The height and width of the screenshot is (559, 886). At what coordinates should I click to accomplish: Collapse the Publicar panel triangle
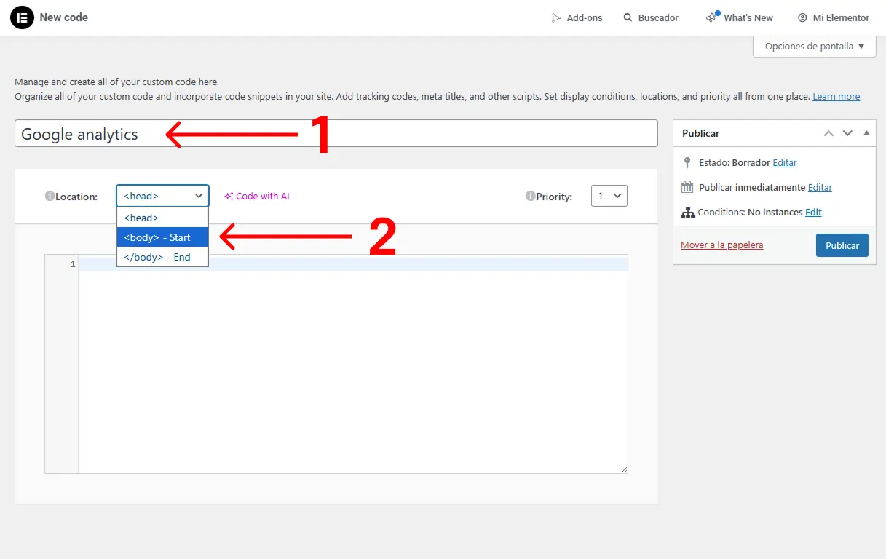point(866,133)
